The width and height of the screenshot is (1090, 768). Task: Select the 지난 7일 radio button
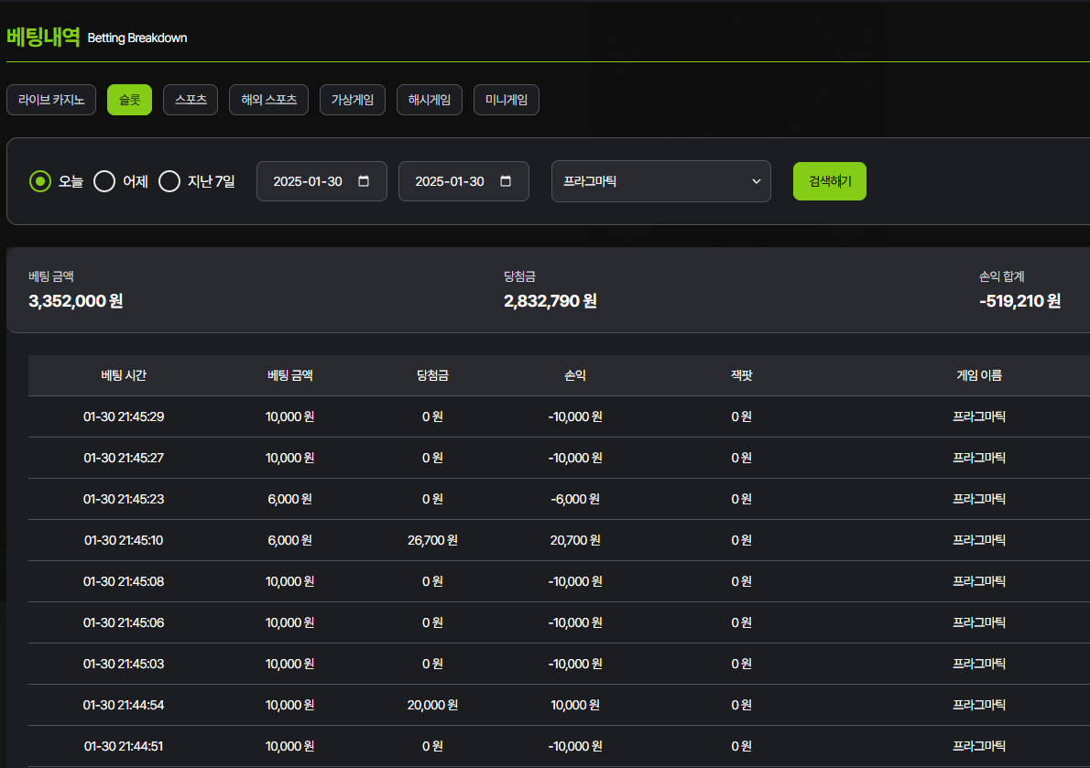tap(169, 181)
